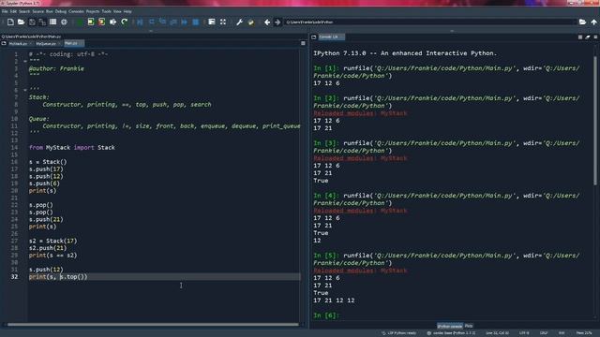Click the file switcher toolbar icon
Screen dimensions: 600x337
tap(53, 22)
